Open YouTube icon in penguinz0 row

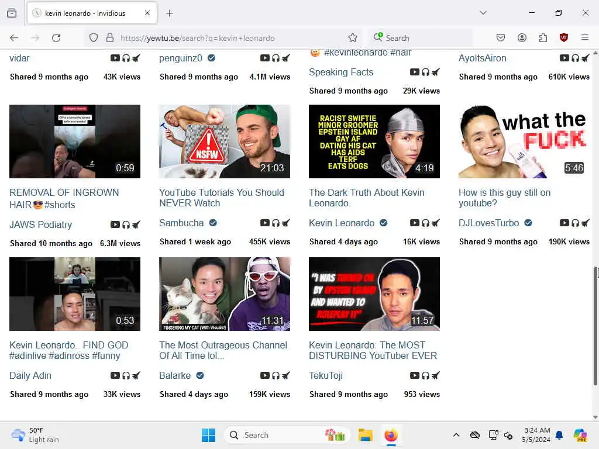pos(265,58)
